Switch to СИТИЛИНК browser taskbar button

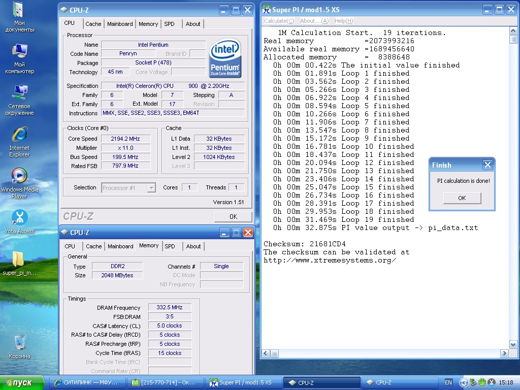86,383
